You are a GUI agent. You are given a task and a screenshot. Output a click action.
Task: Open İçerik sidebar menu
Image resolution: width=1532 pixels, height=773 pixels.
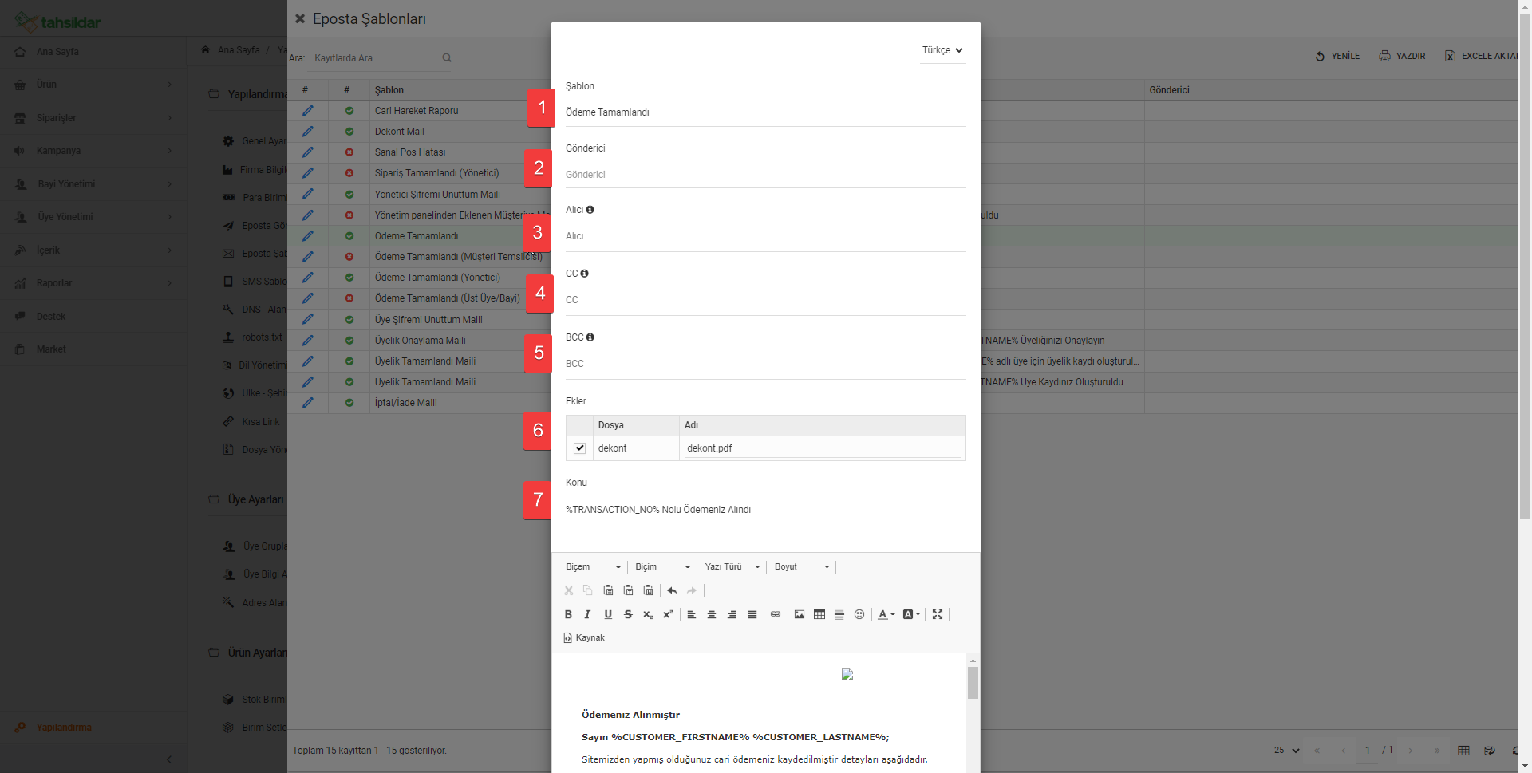[x=93, y=250]
